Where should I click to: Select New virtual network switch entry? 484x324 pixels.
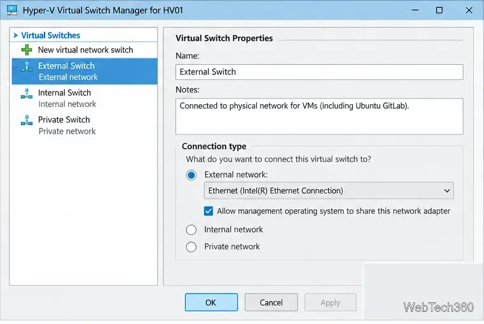[x=84, y=50]
